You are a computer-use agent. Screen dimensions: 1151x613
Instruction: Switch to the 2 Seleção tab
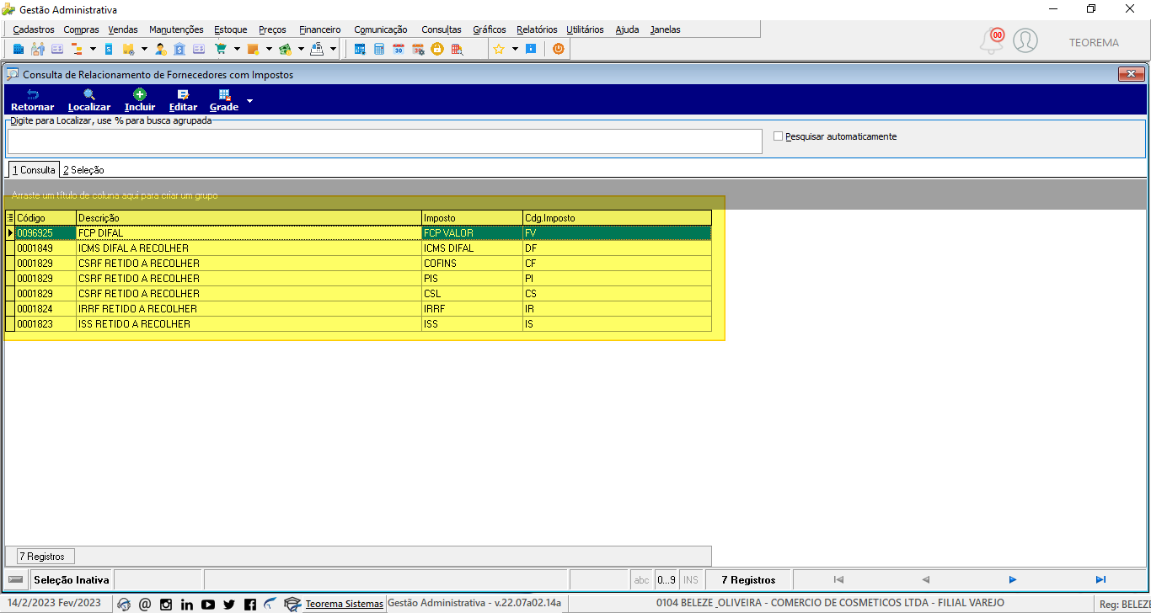[83, 170]
